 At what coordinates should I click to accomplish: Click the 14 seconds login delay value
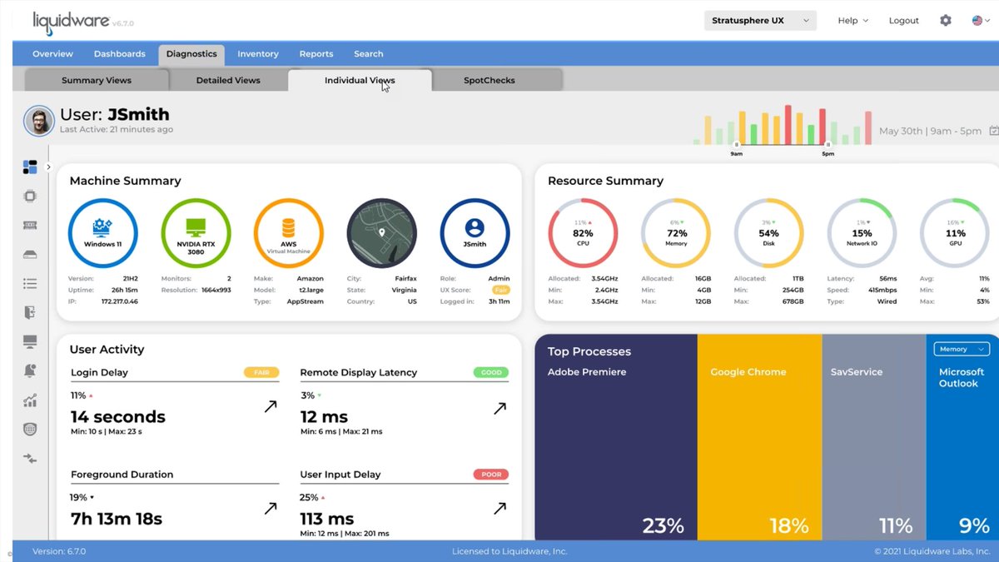click(118, 416)
